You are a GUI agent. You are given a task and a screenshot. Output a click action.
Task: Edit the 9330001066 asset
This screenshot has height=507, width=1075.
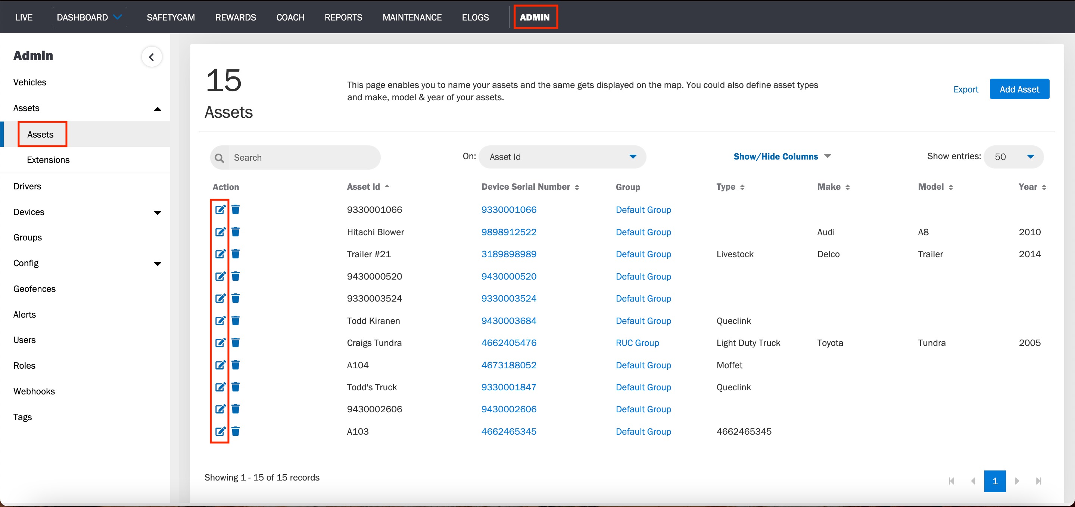[x=220, y=209]
